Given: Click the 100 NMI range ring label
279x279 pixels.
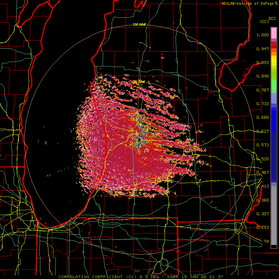Looking at the screenshot, I should tap(139, 24).
